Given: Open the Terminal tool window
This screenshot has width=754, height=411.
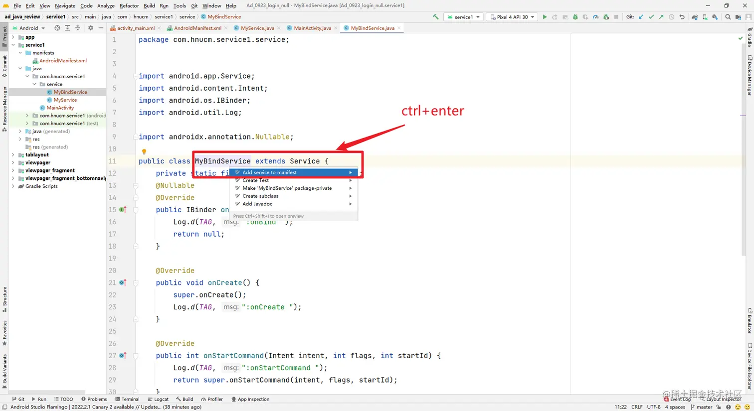Looking at the screenshot, I should click(127, 399).
